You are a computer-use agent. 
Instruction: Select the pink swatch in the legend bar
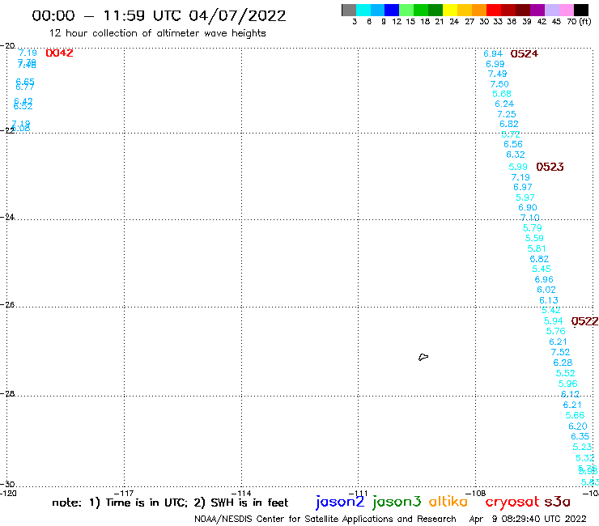point(567,10)
